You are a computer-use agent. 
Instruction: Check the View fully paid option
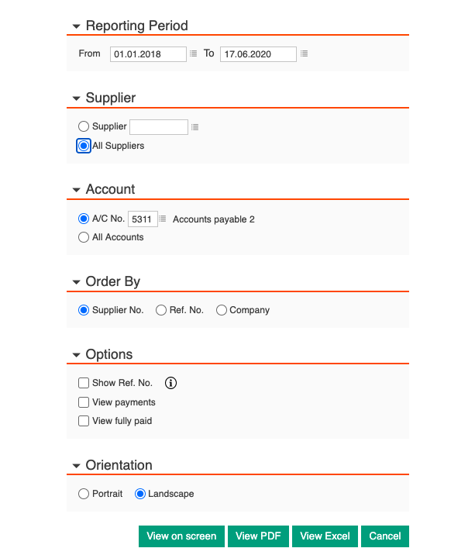pos(84,421)
